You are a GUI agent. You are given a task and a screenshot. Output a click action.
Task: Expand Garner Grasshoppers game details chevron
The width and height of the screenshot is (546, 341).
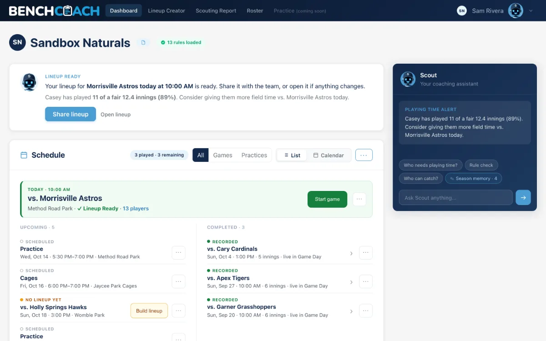click(351, 311)
